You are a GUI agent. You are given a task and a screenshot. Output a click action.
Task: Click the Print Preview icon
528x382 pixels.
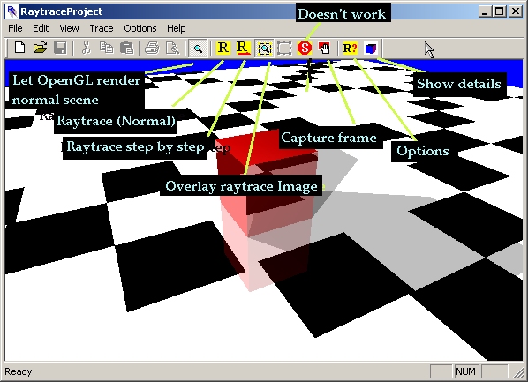172,49
